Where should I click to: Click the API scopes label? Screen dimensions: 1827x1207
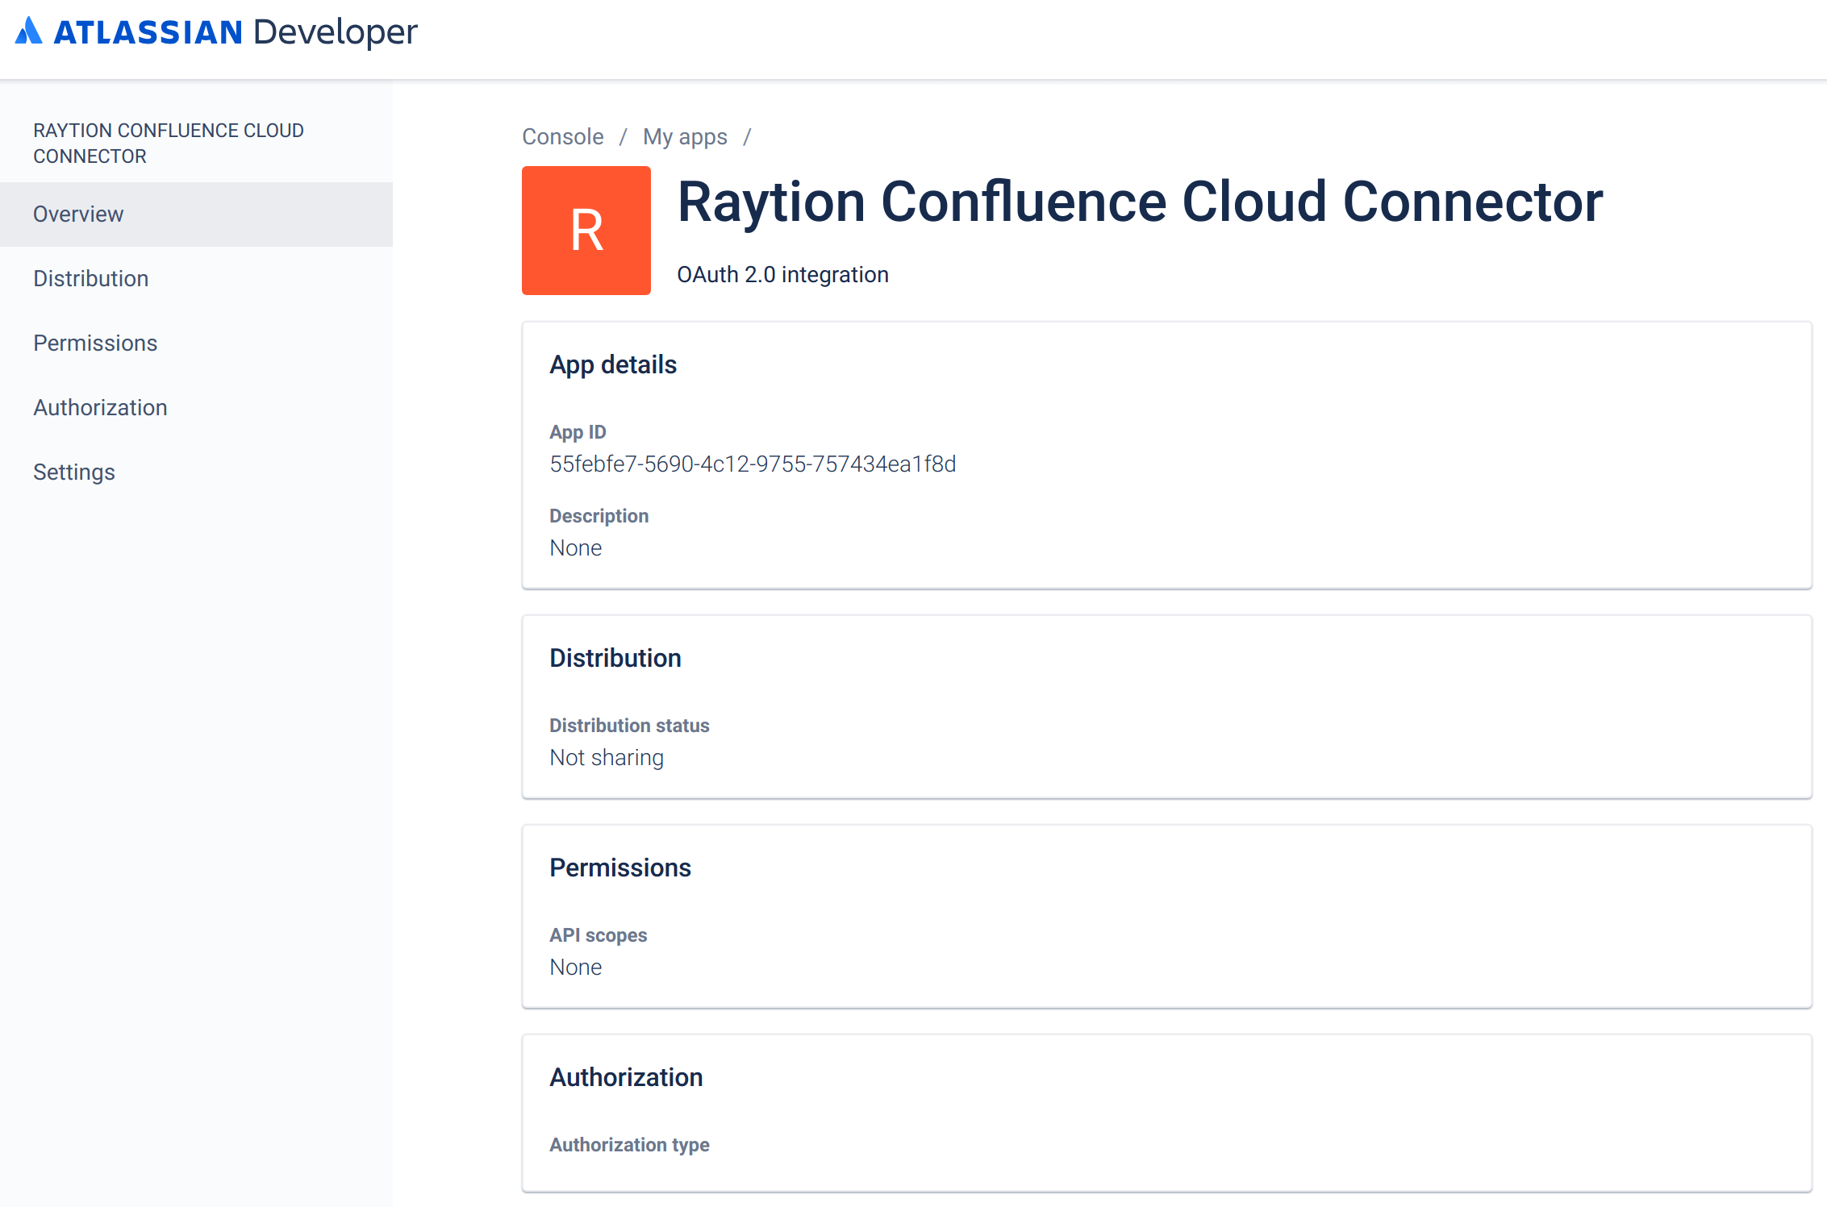[598, 935]
